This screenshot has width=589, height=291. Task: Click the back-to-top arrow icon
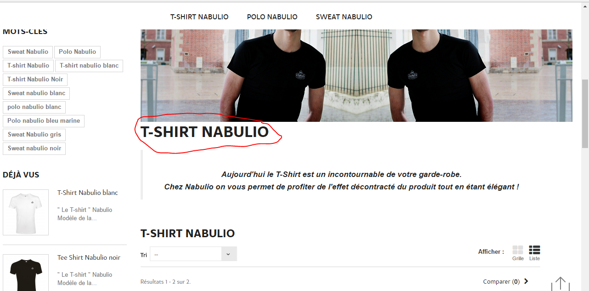(x=560, y=284)
